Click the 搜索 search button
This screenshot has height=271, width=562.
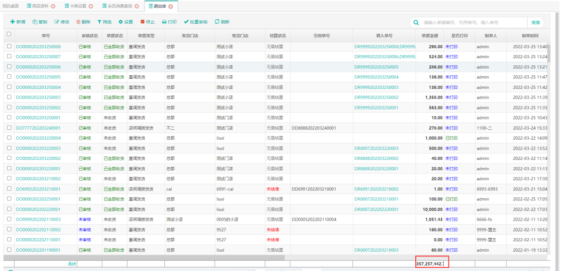[535, 23]
